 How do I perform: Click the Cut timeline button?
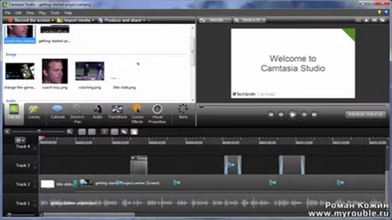105,132
